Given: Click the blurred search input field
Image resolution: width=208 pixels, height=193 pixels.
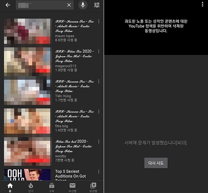Looking at the screenshot, I should pos(41,5).
